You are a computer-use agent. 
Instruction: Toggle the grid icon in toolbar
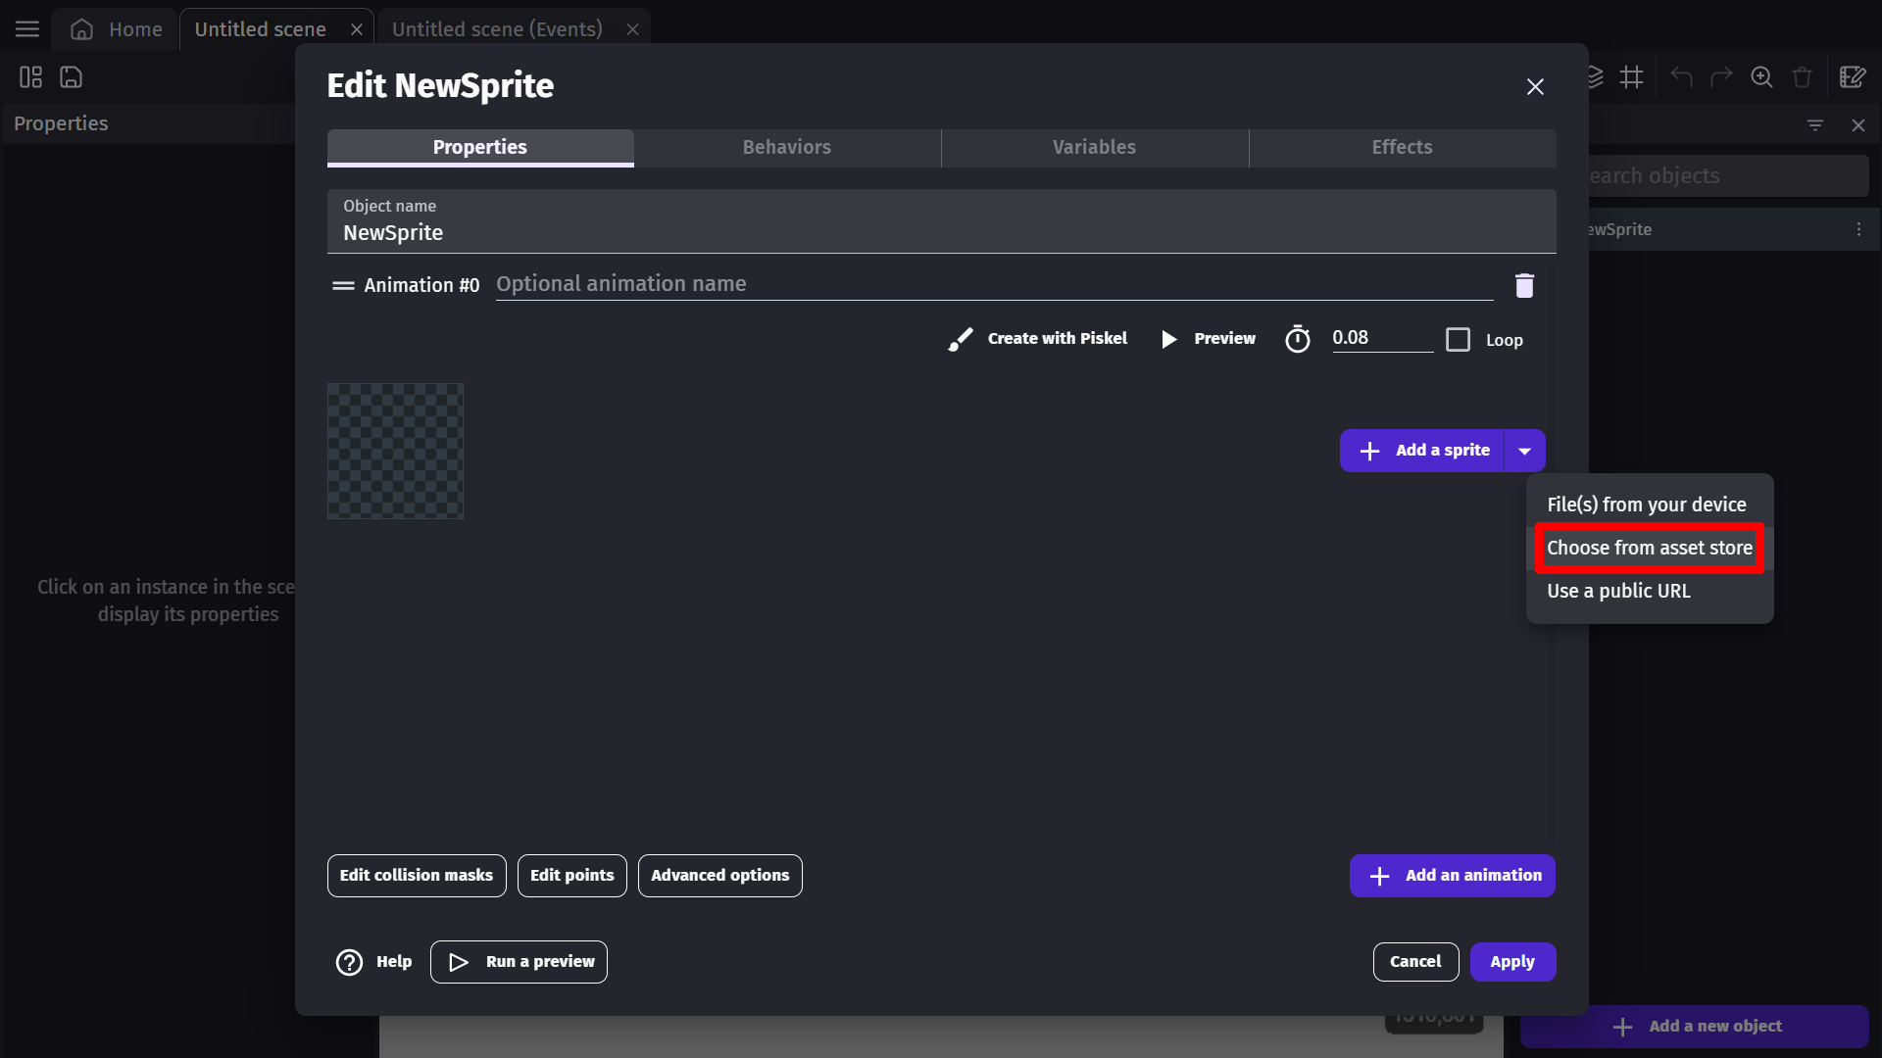(1632, 77)
